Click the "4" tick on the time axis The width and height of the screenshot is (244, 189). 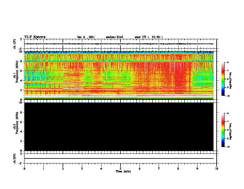pyautogui.click(x=101, y=169)
